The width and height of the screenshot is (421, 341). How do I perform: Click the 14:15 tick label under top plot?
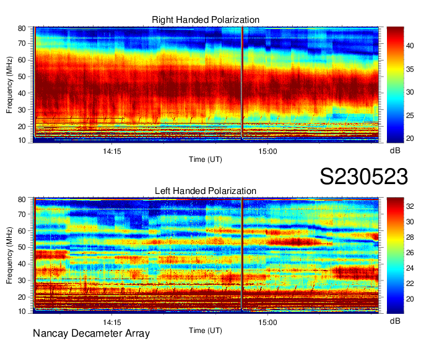[112, 151]
